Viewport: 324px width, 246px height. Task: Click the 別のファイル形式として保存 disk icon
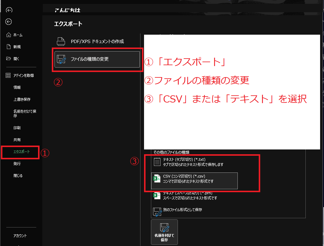pos(157,212)
